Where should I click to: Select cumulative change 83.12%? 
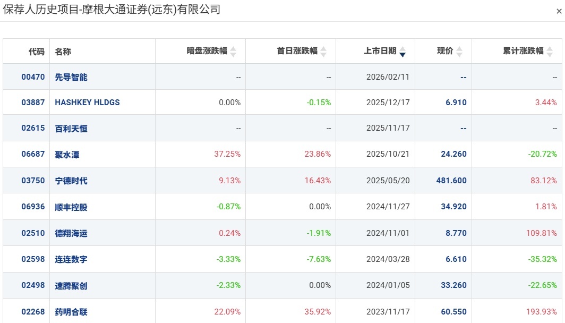coord(544,180)
